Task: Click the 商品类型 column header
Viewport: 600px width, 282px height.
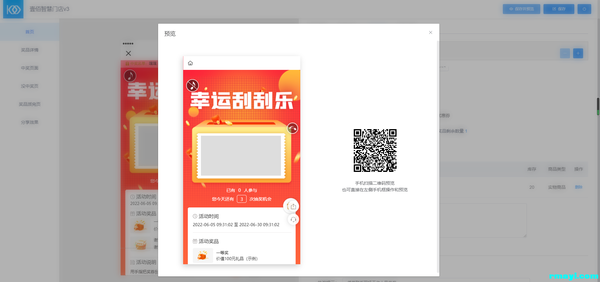Action: point(557,169)
